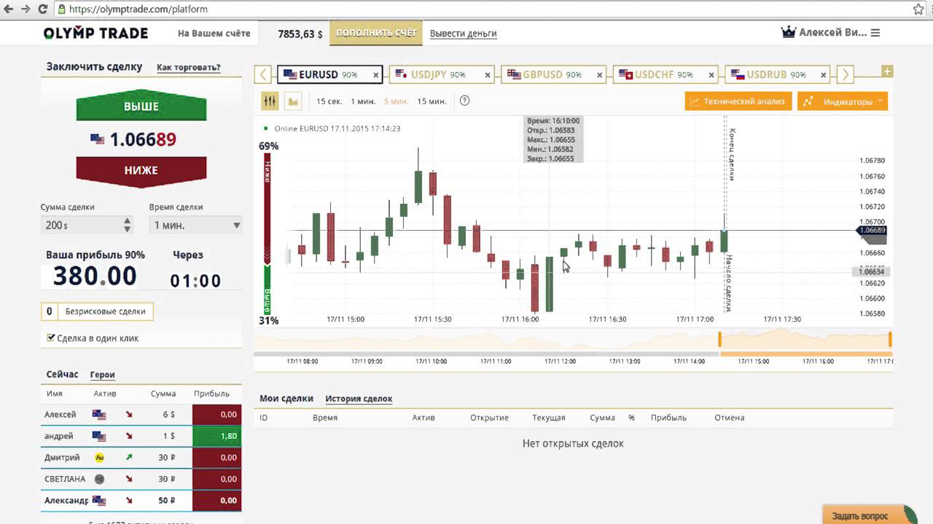933x524 pixels.
Task: Open Время сделки 1 мин. dropdown
Action: (x=195, y=226)
